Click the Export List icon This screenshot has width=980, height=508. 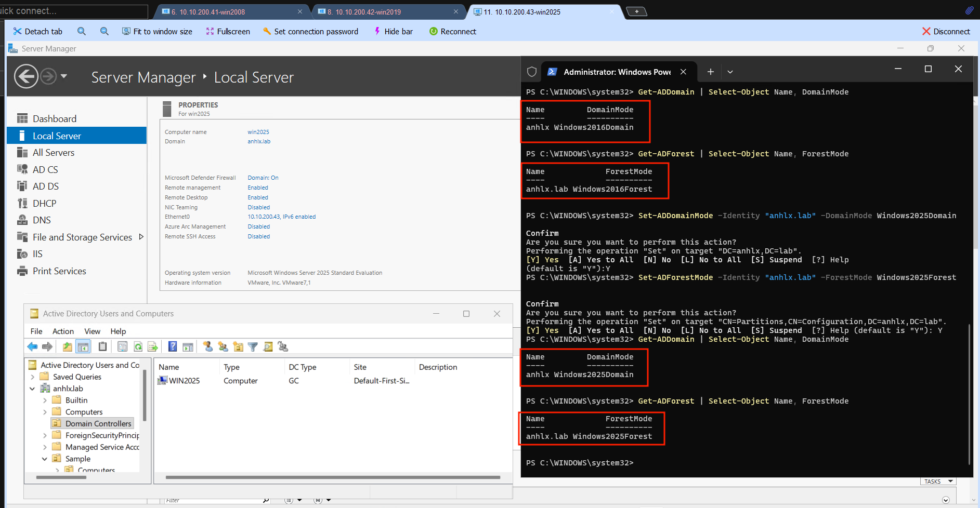coord(153,346)
